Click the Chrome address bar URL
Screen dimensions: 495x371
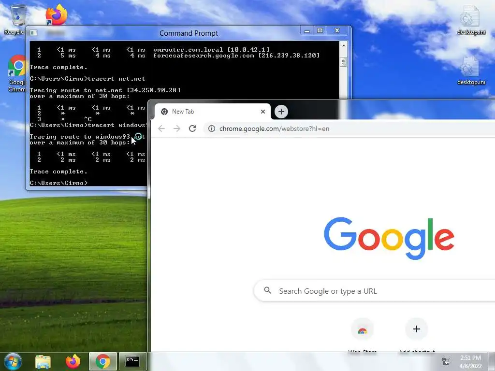coord(274,128)
